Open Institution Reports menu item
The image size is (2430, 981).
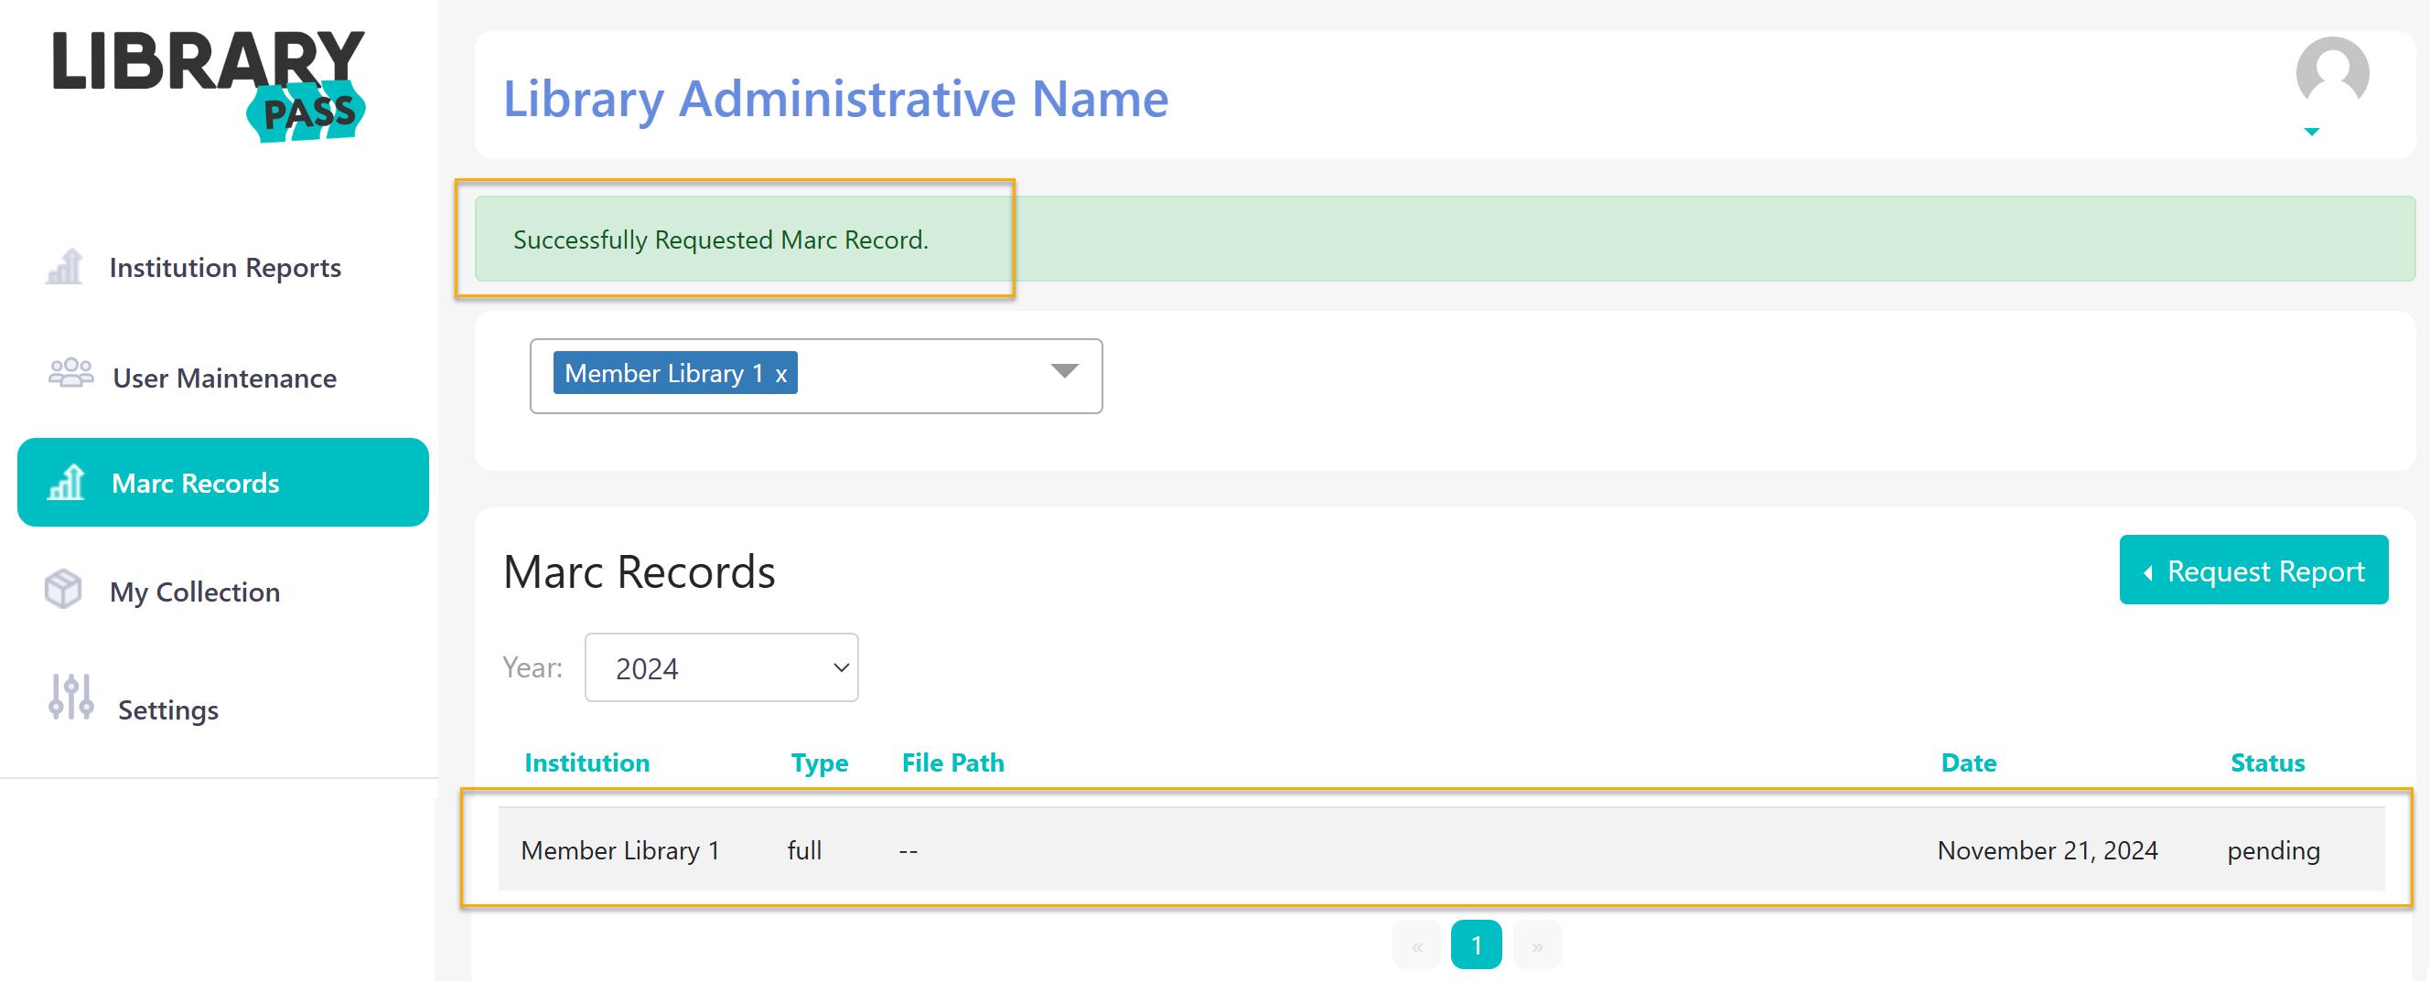click(x=224, y=268)
